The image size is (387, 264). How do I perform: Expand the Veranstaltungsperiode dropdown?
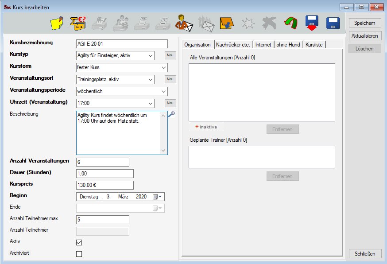pos(164,91)
